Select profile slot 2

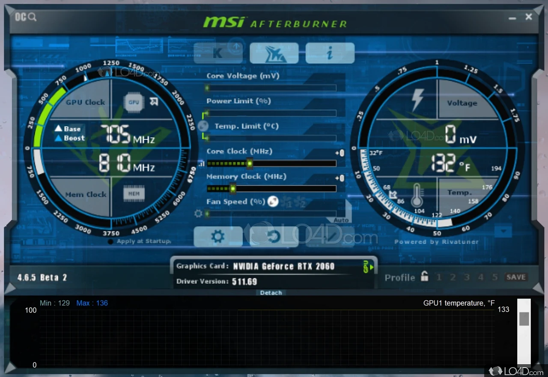pos(453,277)
